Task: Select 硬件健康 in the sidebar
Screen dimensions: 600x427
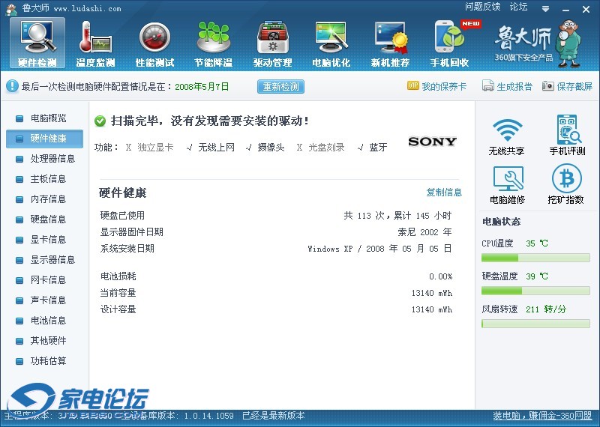Action: (x=44, y=139)
